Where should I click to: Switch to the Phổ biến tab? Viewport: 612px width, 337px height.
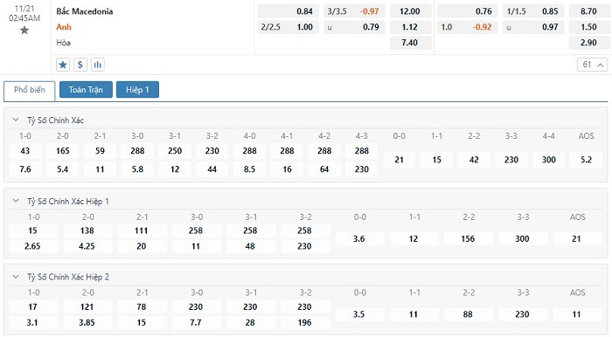(30, 90)
